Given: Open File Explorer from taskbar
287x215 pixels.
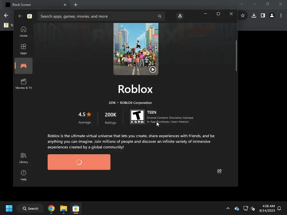Looking at the screenshot, I should pos(64,208).
